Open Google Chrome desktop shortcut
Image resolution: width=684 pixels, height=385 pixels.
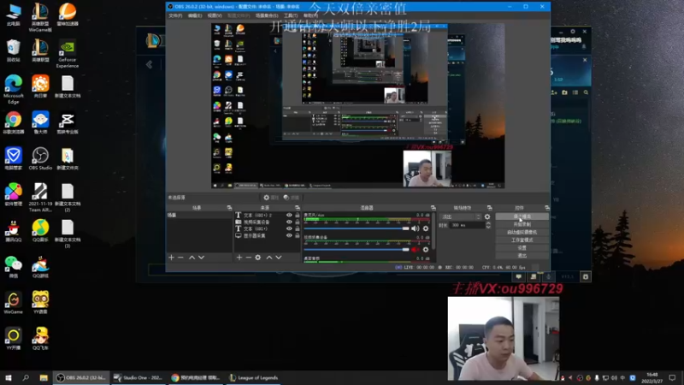click(13, 121)
